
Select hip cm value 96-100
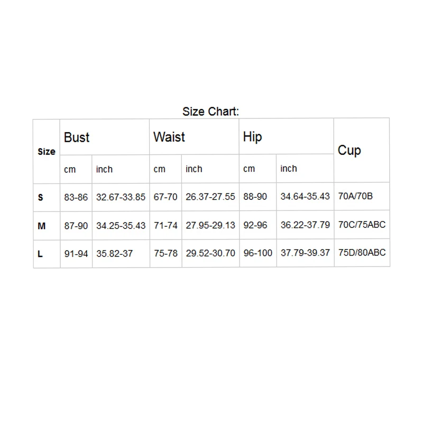(x=258, y=253)
